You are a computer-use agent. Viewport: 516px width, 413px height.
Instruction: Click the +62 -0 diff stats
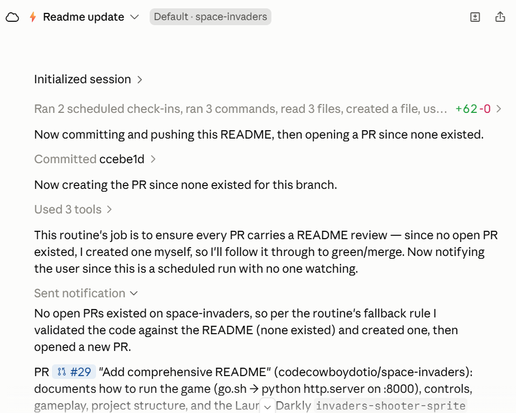[x=473, y=108]
